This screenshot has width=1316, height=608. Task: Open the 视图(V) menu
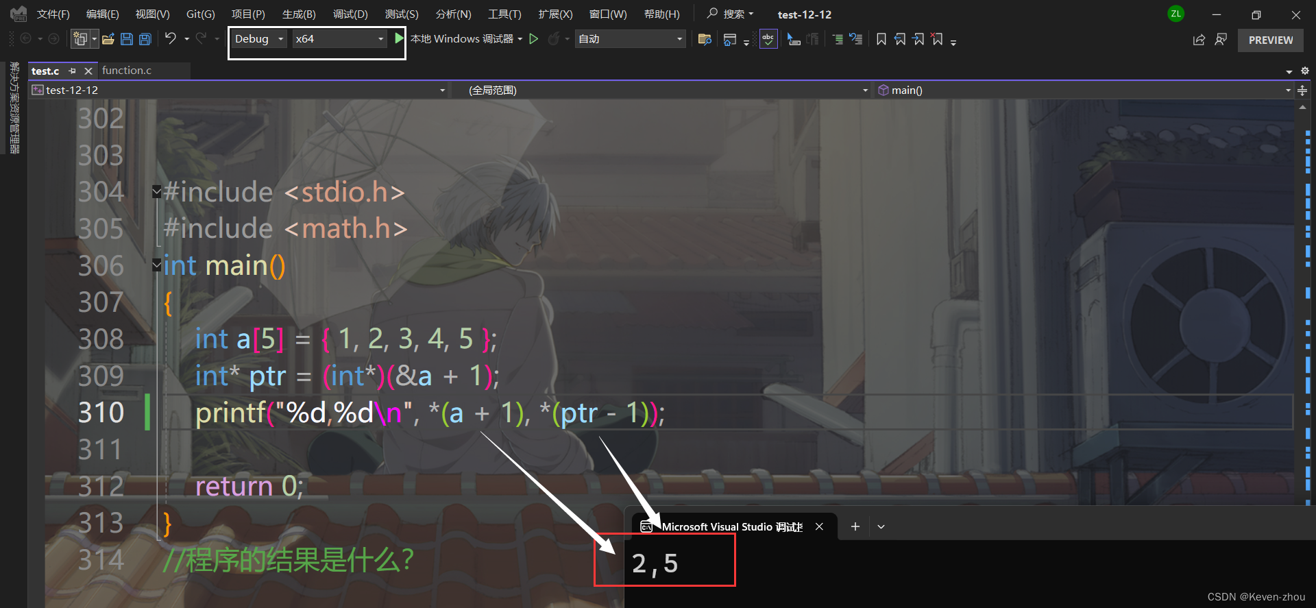pos(152,14)
